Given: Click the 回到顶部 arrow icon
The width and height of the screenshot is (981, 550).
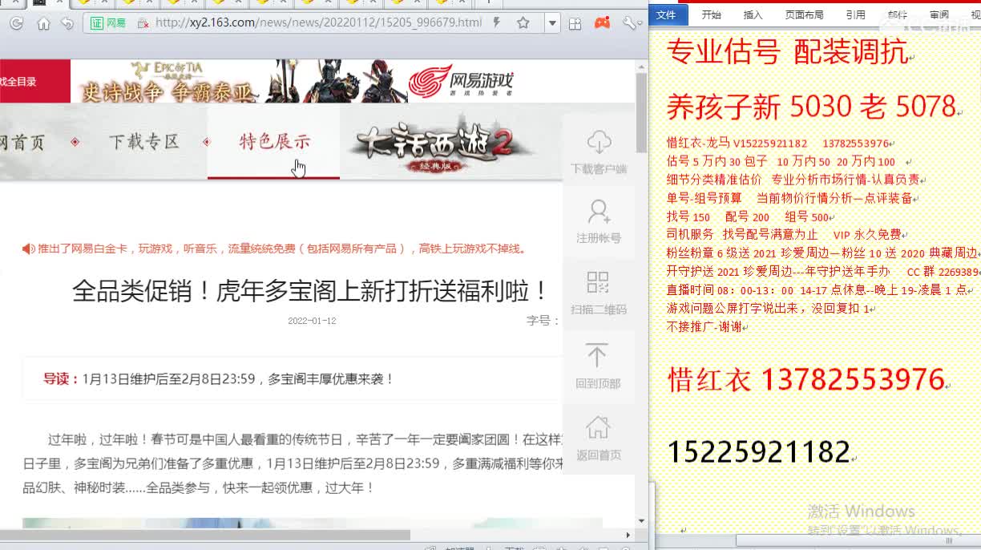Looking at the screenshot, I should pyautogui.click(x=597, y=354).
